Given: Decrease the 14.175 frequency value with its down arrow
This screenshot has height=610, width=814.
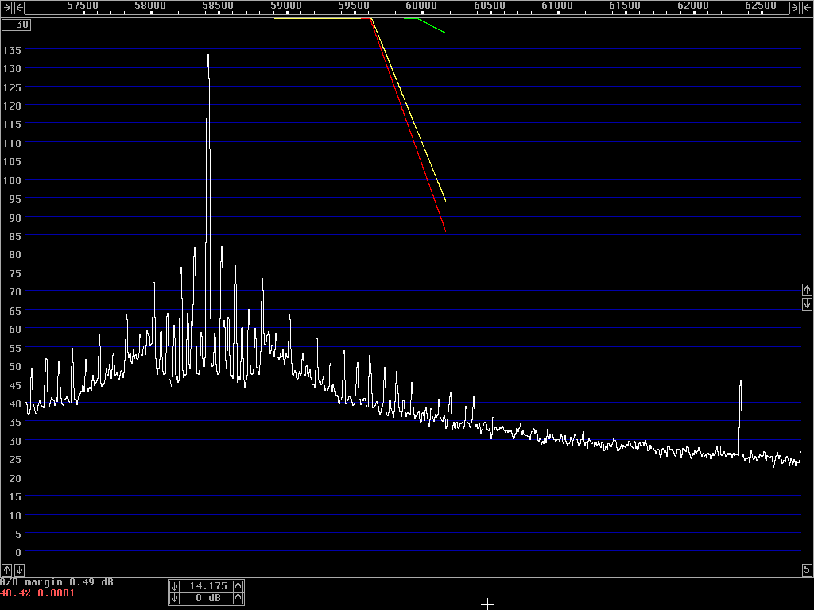Looking at the screenshot, I should click(x=174, y=586).
